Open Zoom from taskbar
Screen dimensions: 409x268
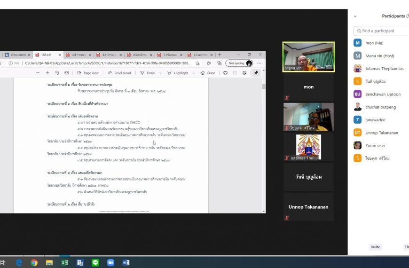[110, 262]
